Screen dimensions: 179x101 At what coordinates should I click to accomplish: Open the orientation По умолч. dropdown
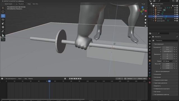[x=21, y=4]
